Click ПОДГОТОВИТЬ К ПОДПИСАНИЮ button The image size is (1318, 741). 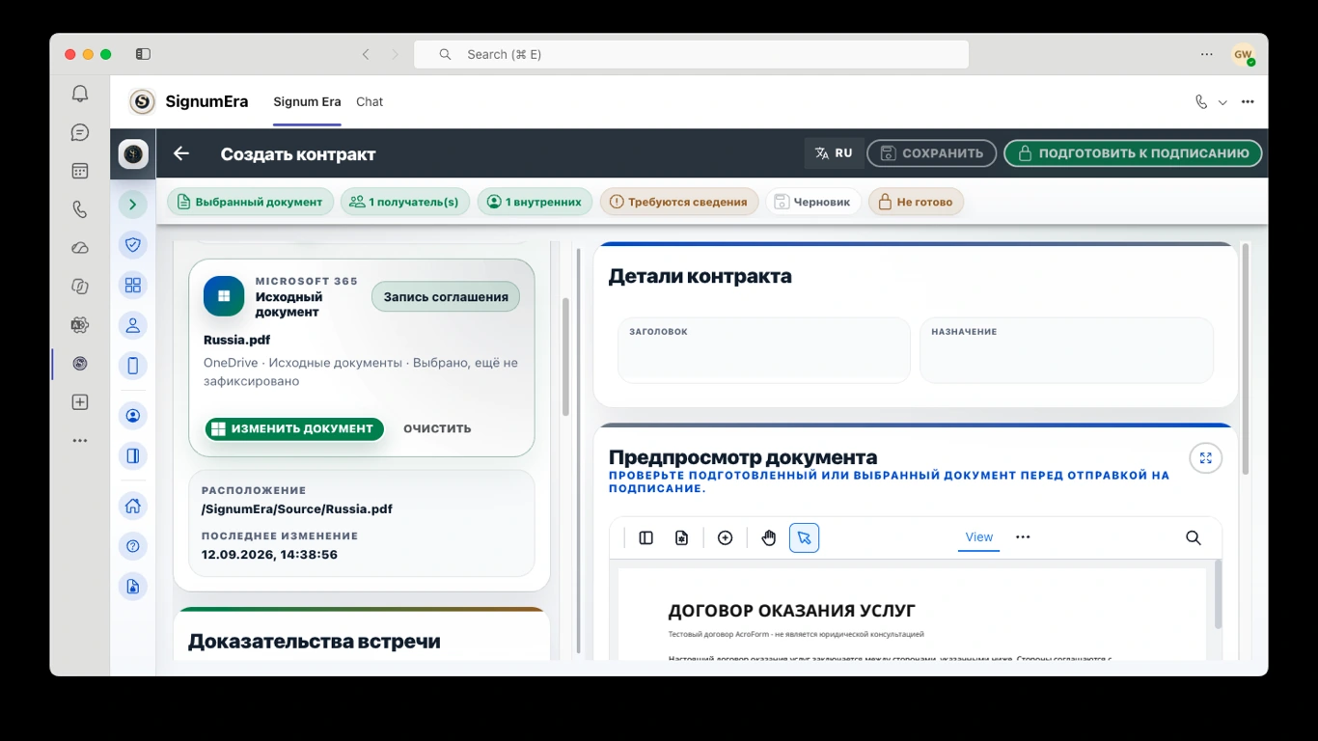tap(1133, 153)
